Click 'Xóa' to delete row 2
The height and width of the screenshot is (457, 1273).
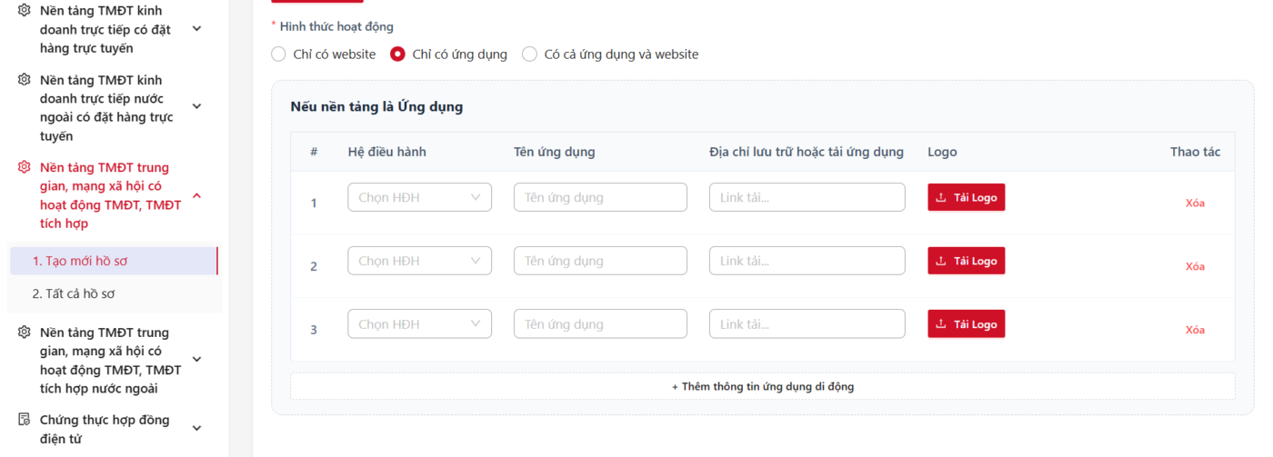[x=1195, y=266]
